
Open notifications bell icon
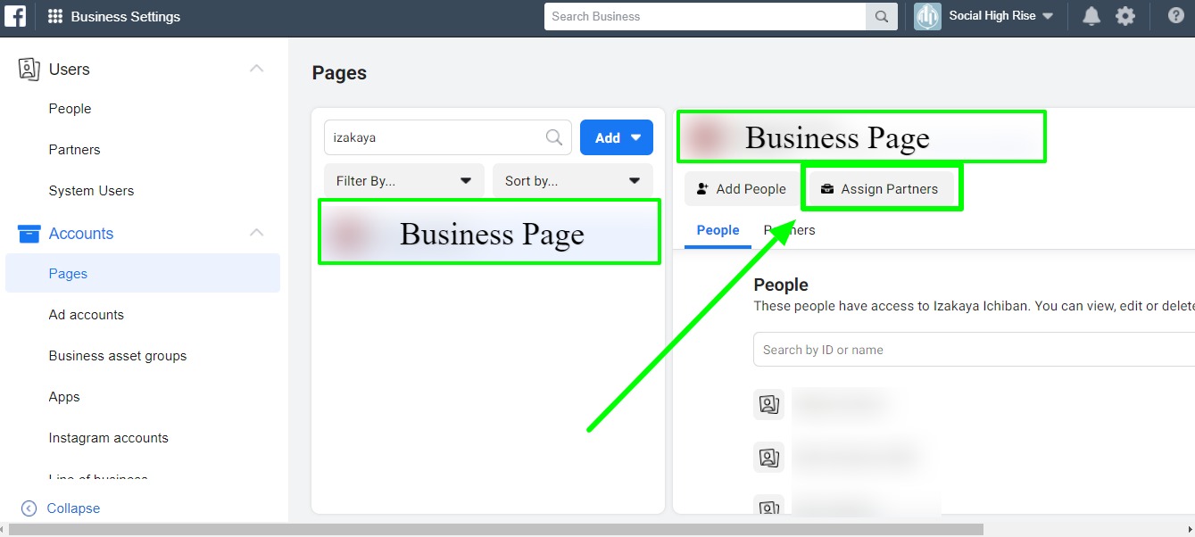(1091, 16)
